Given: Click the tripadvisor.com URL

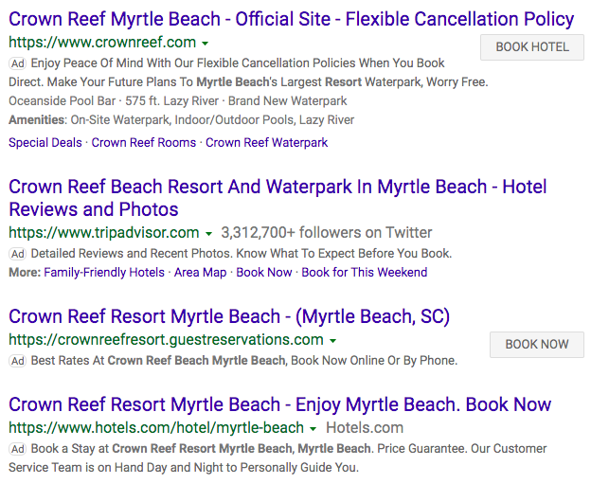Looking at the screenshot, I should pyautogui.click(x=103, y=232).
